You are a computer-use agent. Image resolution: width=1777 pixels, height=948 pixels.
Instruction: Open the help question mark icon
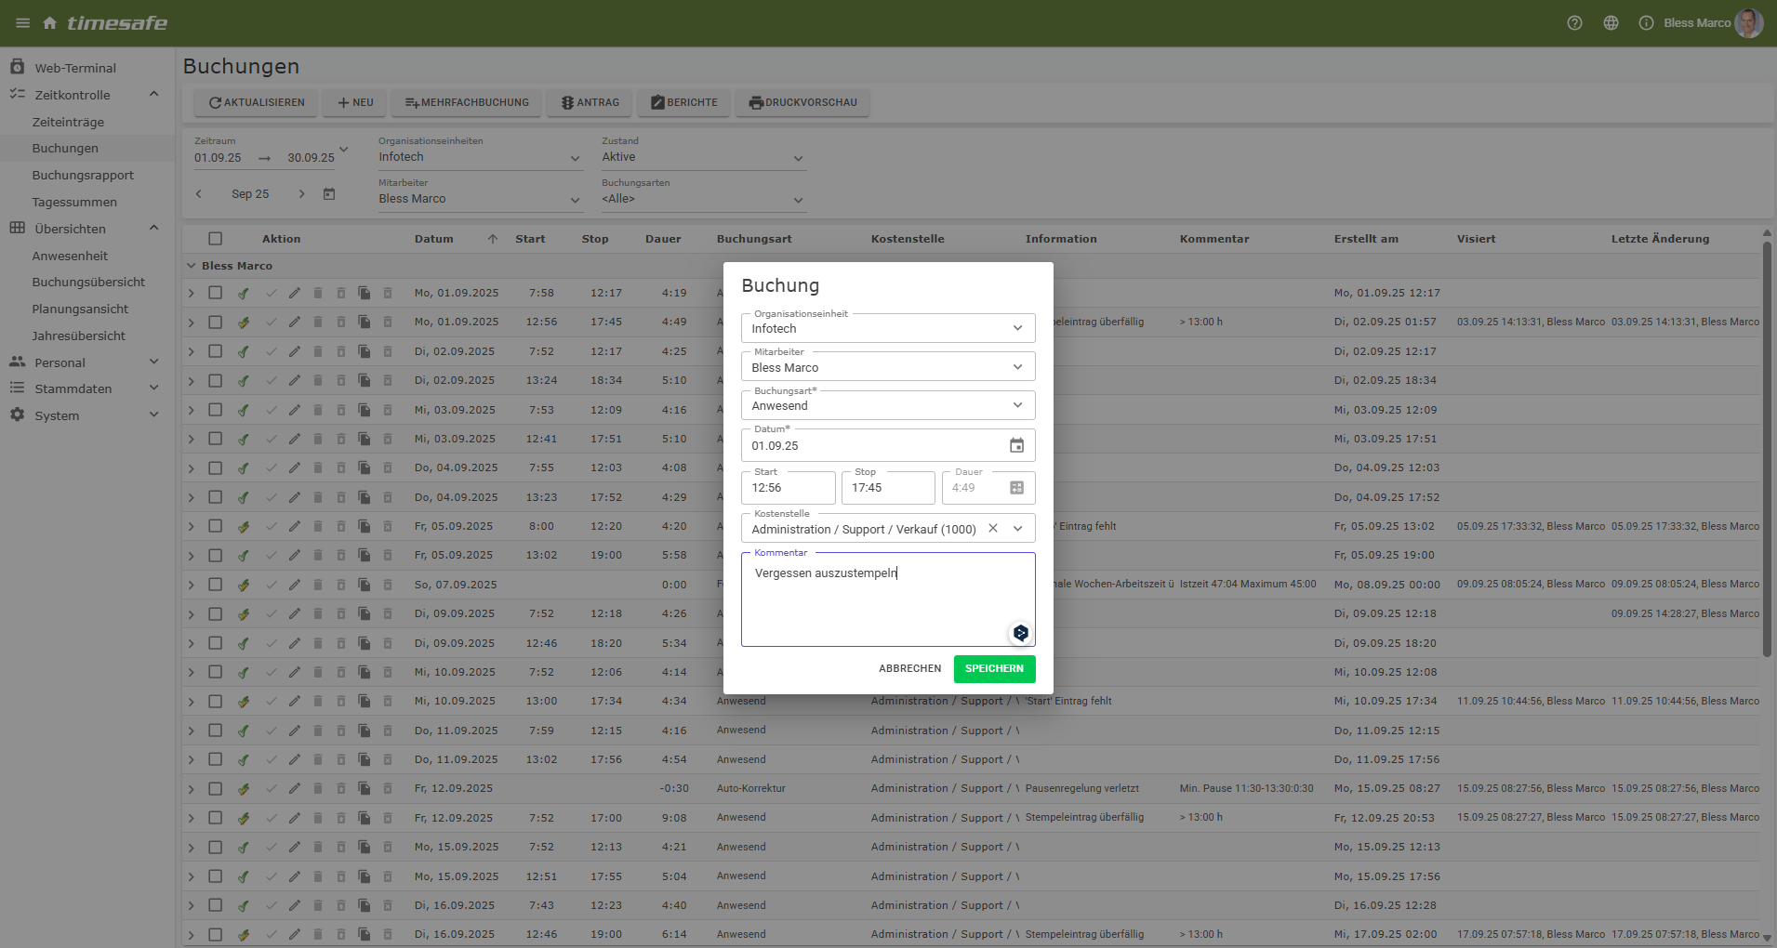[1574, 23]
